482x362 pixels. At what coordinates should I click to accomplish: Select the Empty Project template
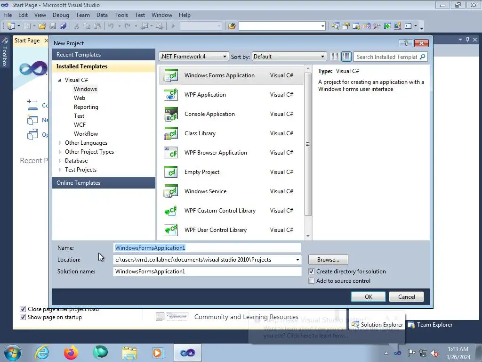point(231,172)
